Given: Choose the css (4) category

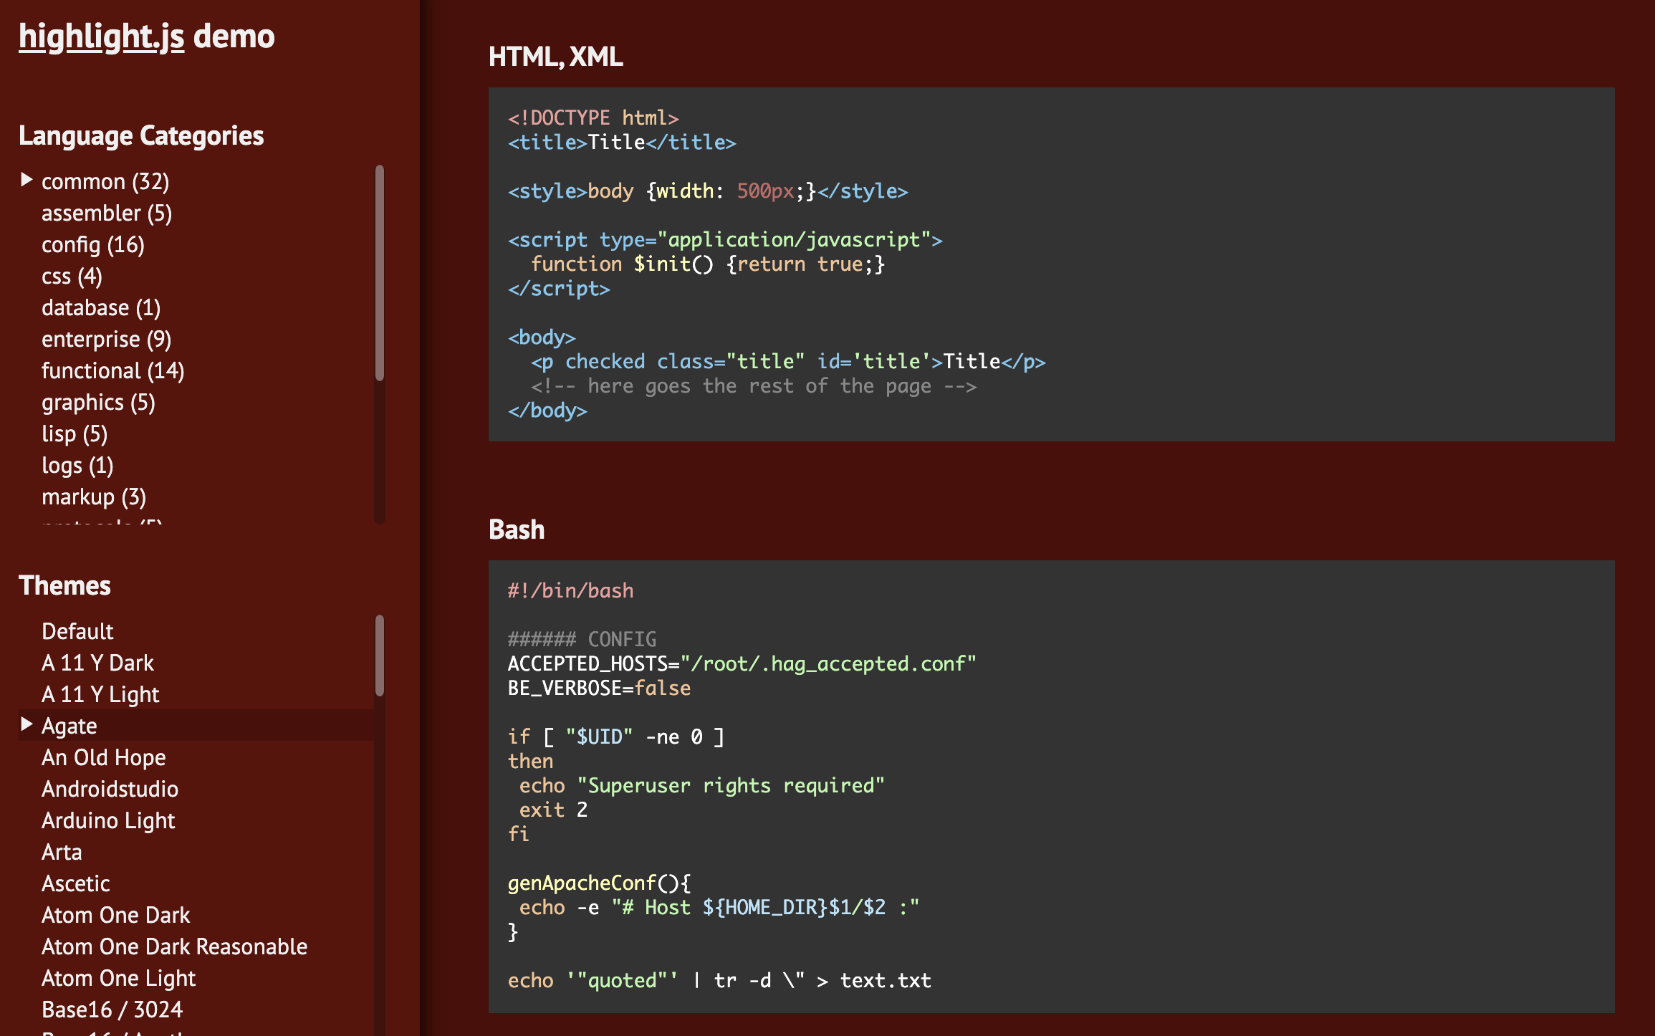Looking at the screenshot, I should (x=72, y=277).
